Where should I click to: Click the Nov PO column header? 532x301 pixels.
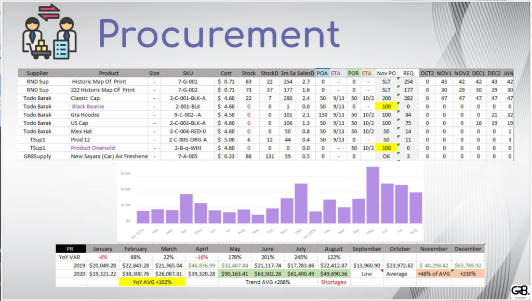(x=386, y=73)
